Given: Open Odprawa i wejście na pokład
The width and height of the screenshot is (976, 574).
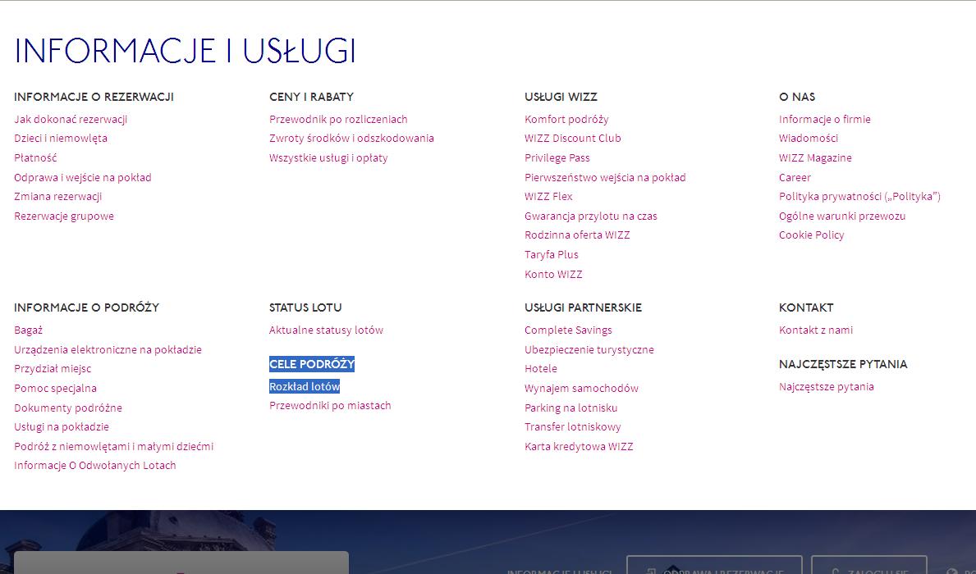Looking at the screenshot, I should [x=83, y=177].
